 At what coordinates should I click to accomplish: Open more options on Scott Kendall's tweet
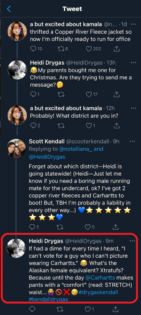pyautogui.click(x=132, y=141)
